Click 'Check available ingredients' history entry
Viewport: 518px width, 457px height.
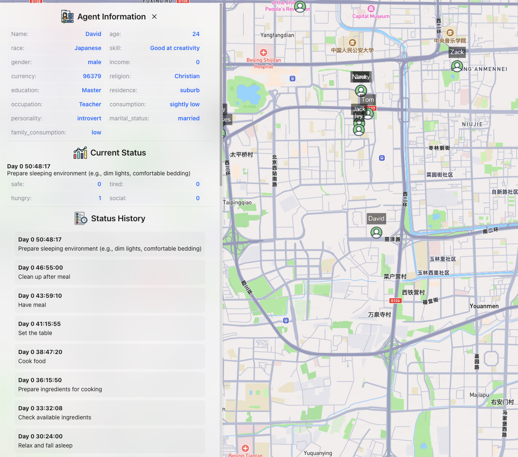pos(110,413)
